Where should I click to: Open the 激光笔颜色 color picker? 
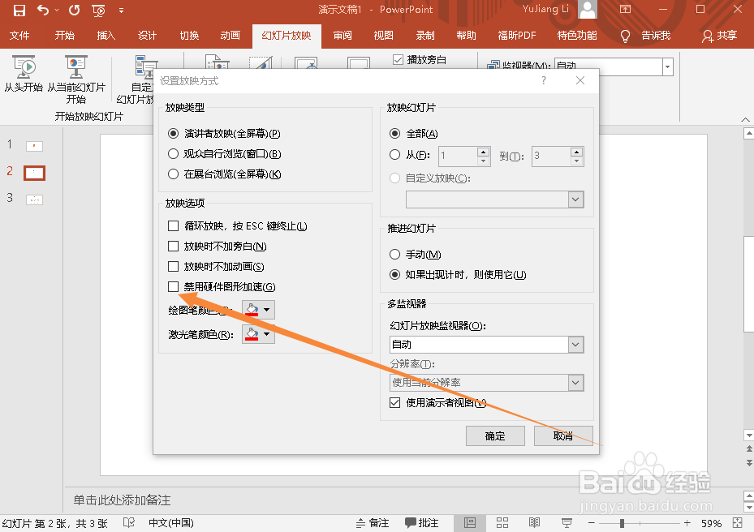[258, 333]
